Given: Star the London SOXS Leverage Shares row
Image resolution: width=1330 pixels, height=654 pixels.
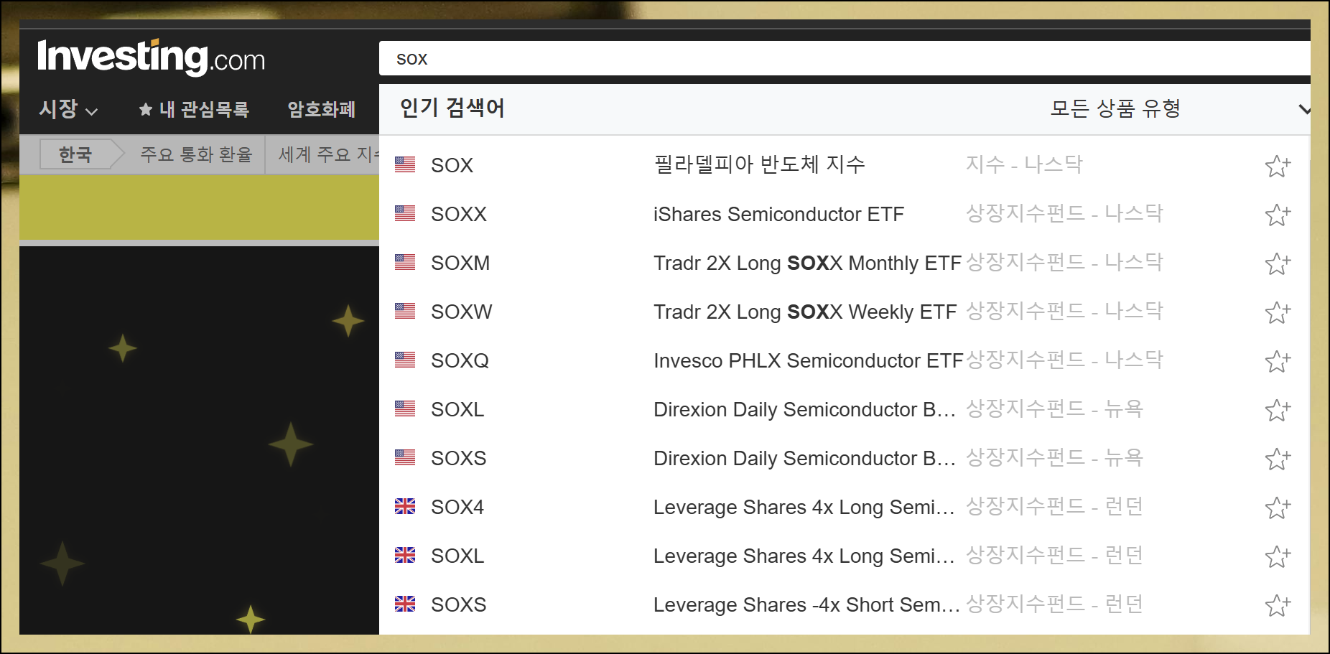Looking at the screenshot, I should pos(1278,605).
